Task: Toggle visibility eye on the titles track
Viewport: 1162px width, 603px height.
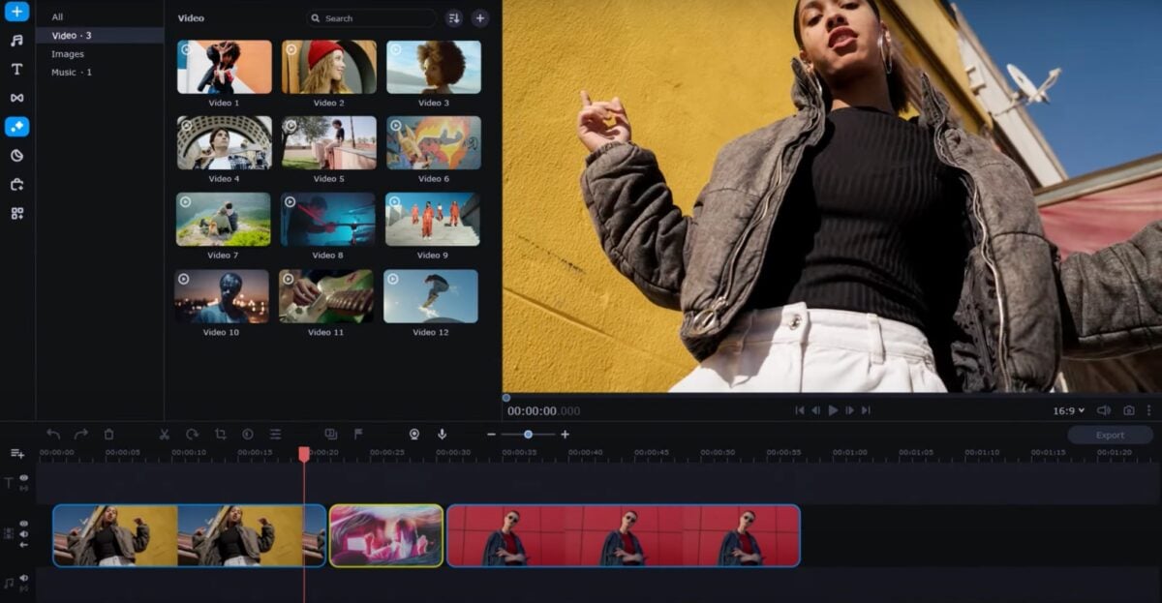Action: click(23, 477)
